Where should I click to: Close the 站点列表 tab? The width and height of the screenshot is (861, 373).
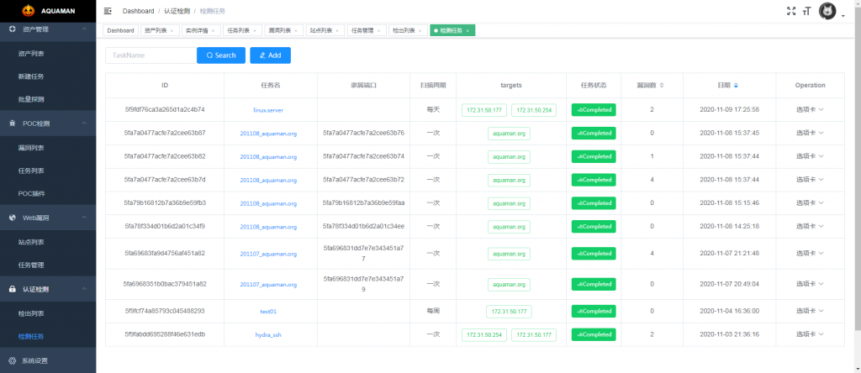click(x=336, y=31)
